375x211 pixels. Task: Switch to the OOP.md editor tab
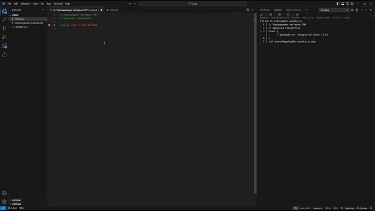pos(112,10)
